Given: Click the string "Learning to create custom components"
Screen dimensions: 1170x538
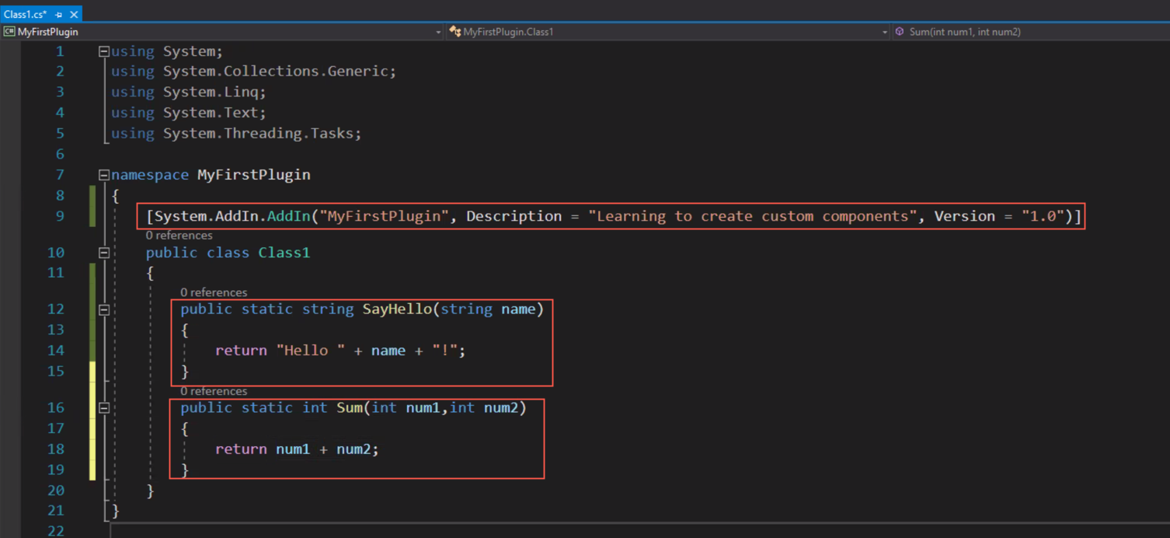Looking at the screenshot, I should coord(752,216).
